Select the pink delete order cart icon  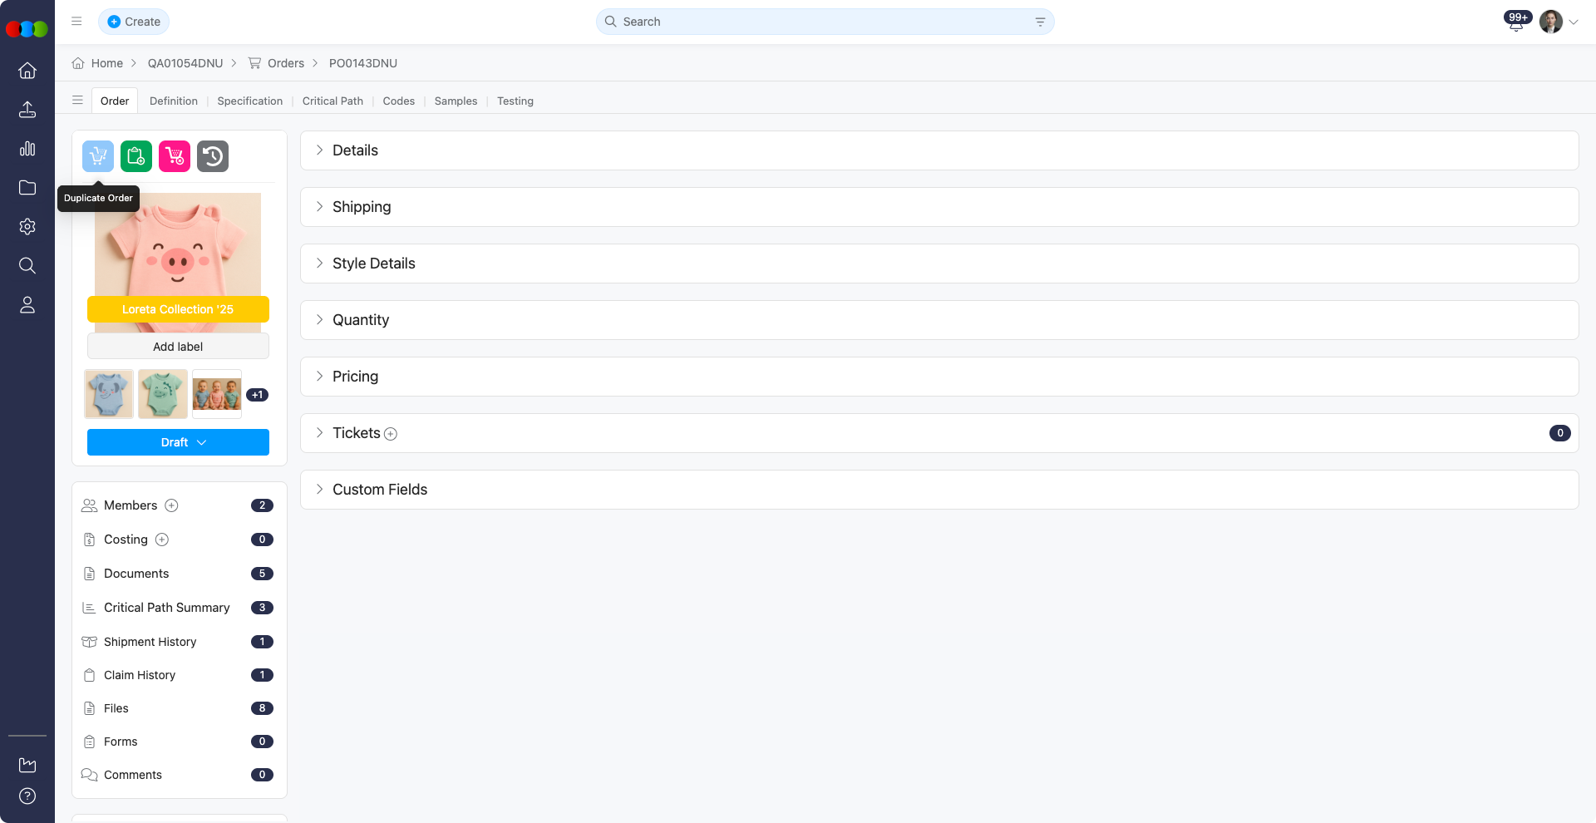pos(174,156)
